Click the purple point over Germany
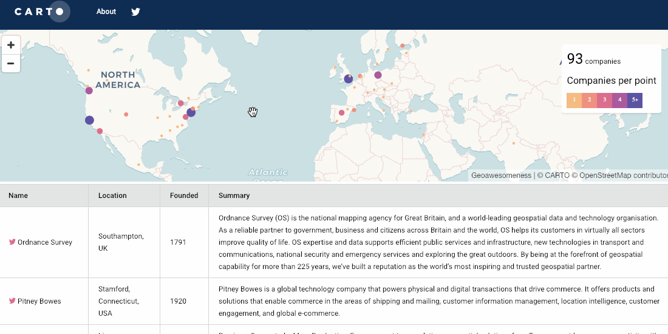This screenshot has height=334, width=668. coord(378,75)
